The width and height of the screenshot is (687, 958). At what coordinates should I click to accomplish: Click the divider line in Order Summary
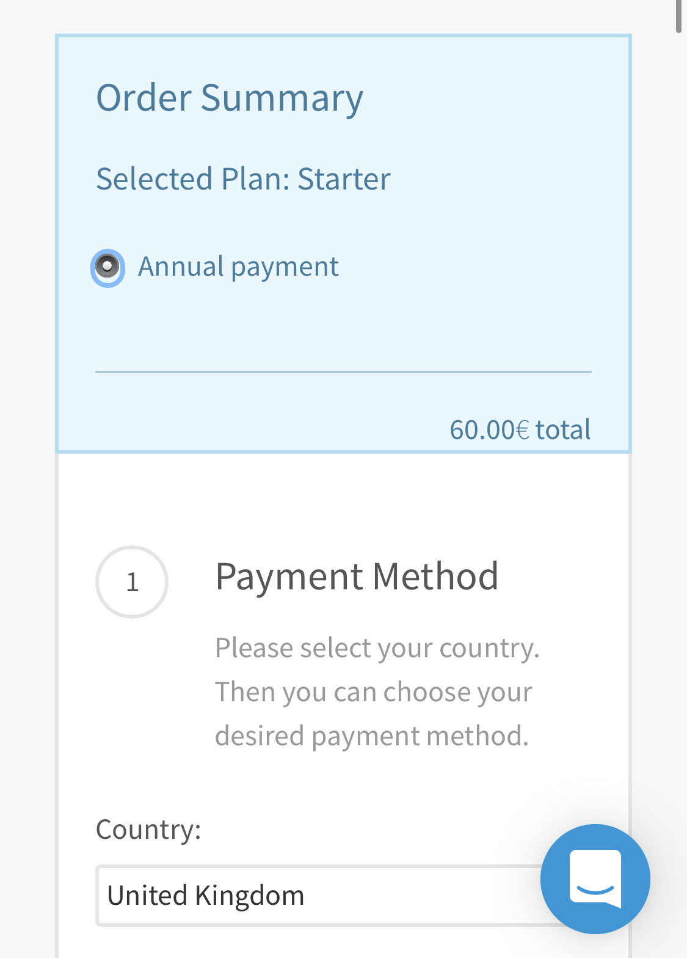(x=343, y=372)
